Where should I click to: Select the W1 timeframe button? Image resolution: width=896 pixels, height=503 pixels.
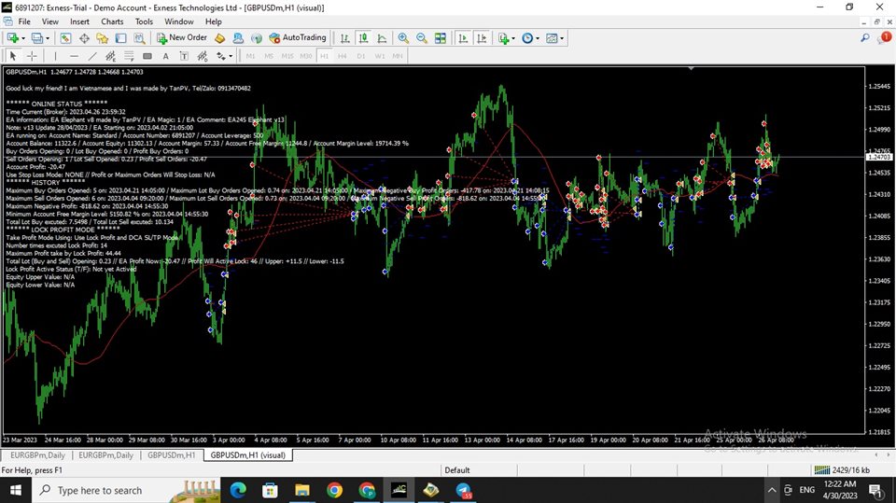tap(380, 56)
